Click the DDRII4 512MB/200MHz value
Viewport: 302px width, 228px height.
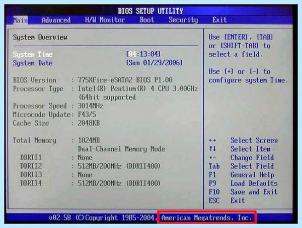click(x=119, y=183)
